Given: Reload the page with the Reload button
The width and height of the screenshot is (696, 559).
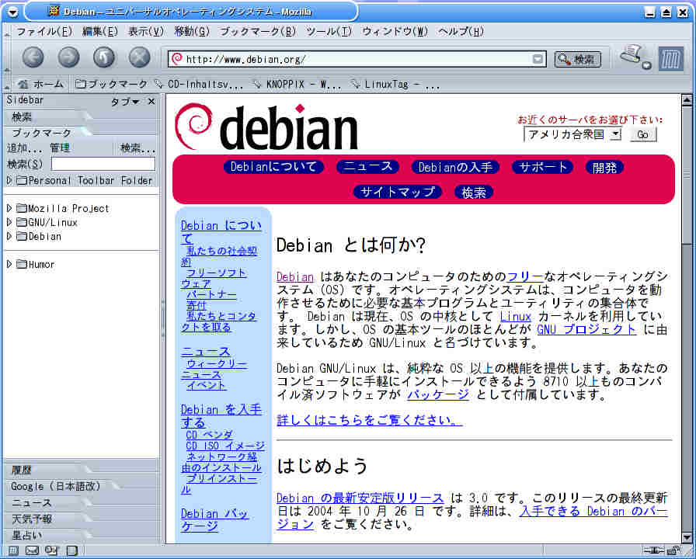Looking at the screenshot, I should [104, 57].
